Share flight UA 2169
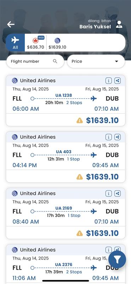 click(x=118, y=193)
